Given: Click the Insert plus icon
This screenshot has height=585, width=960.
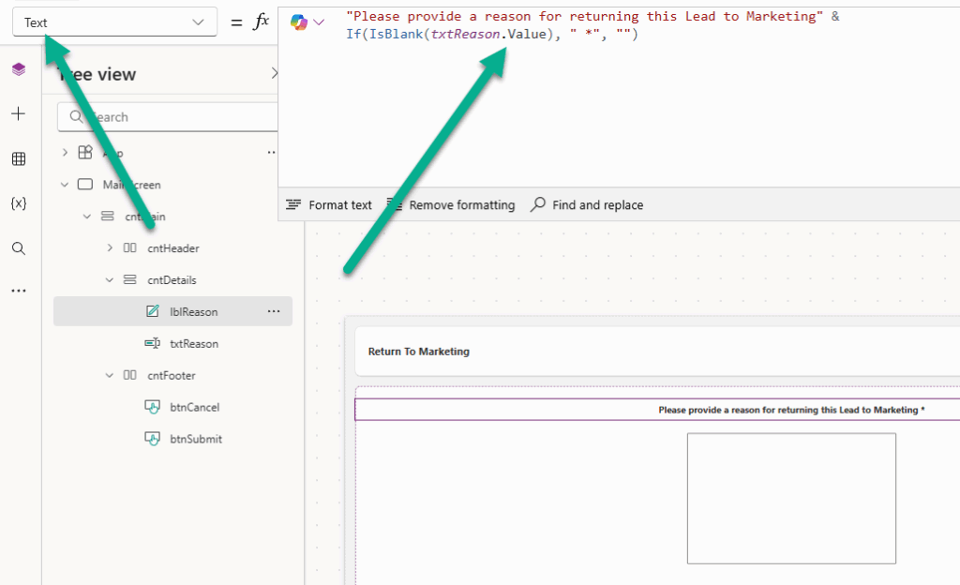Looking at the screenshot, I should (19, 114).
